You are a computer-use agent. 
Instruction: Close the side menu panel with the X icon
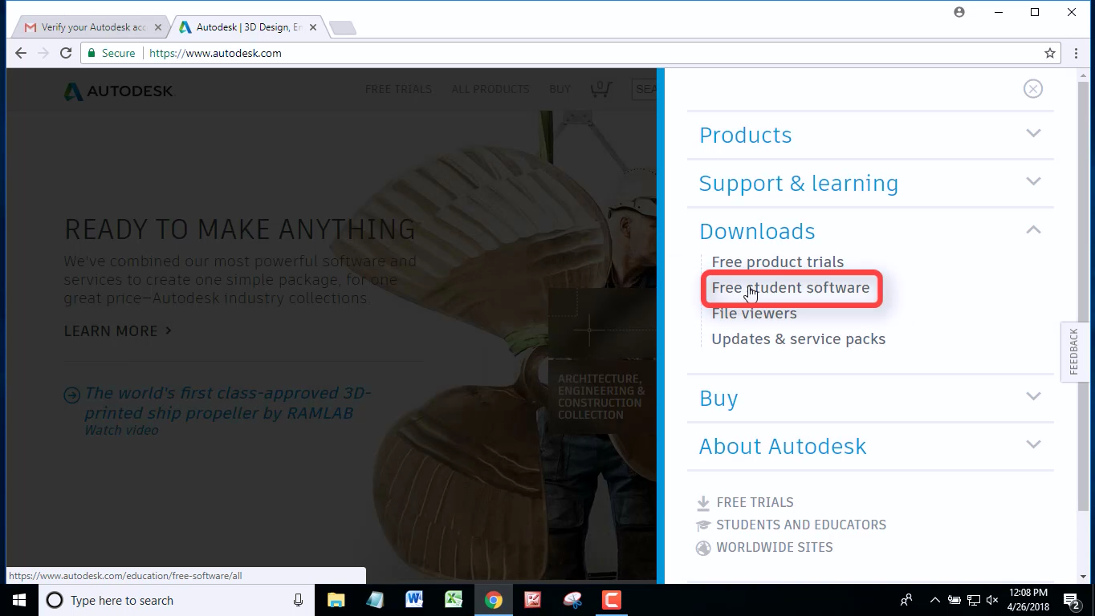coord(1033,89)
